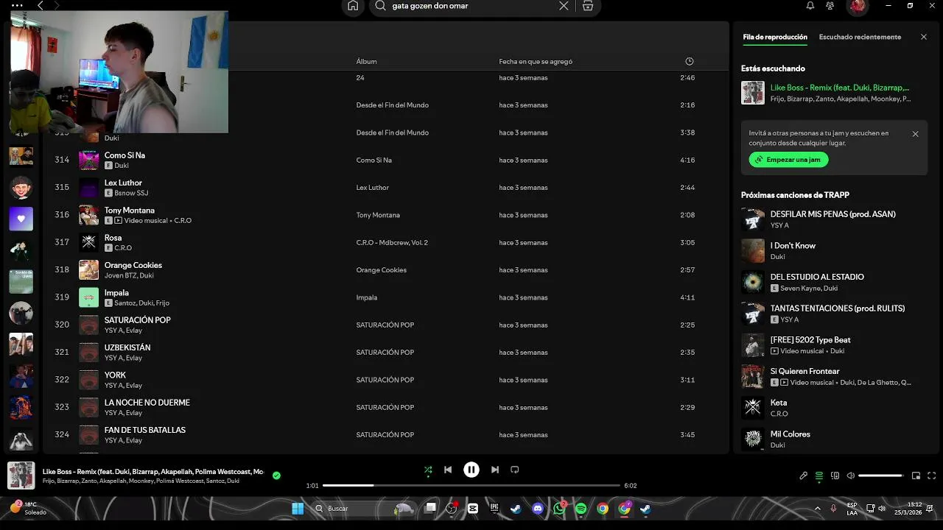Toggle the play queue icon
The height and width of the screenshot is (530, 943).
[819, 476]
